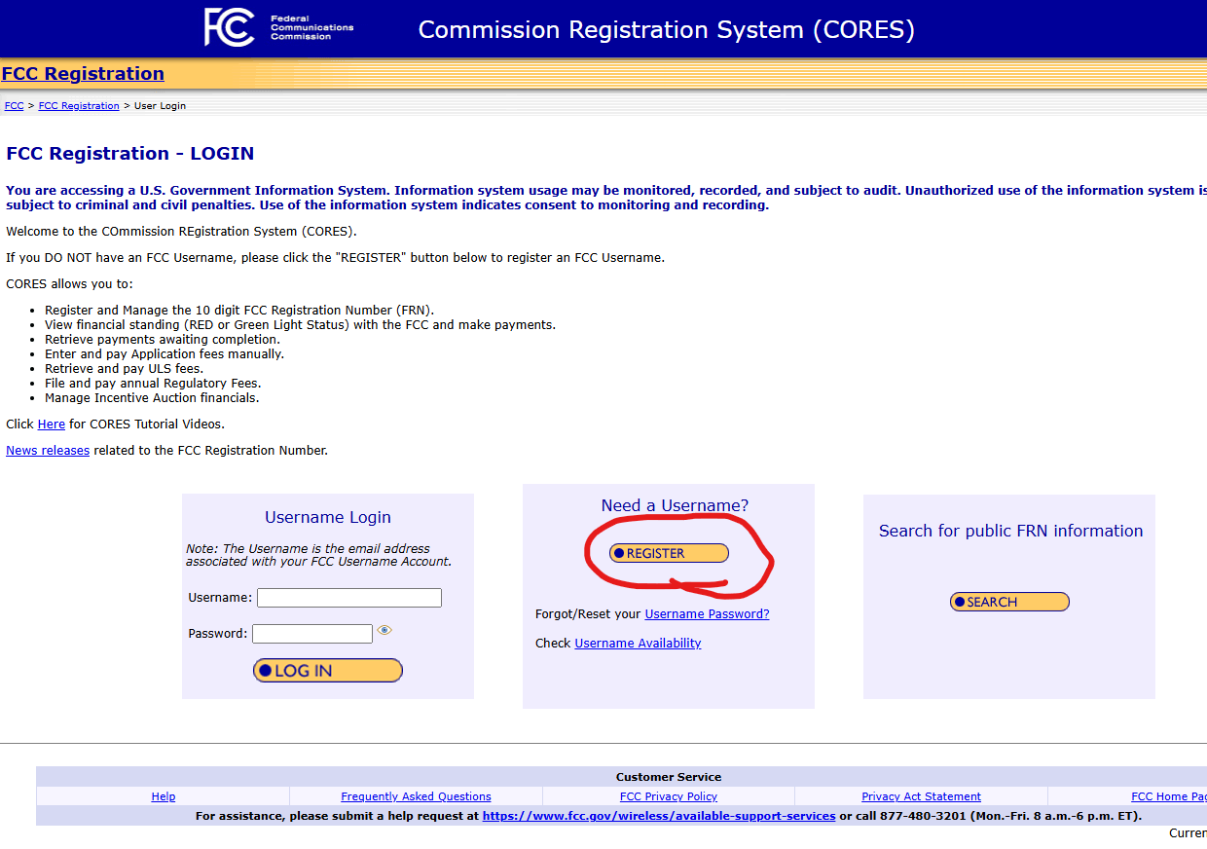This screenshot has width=1207, height=849.
Task: Click the 'Need a Username?' heading
Action: click(x=676, y=506)
